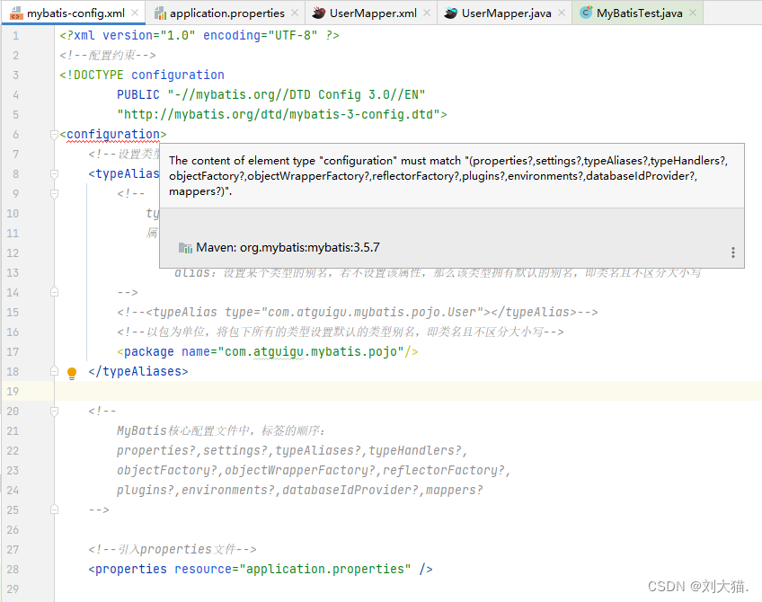
Task: Click the xml version declaration on line 1
Action: pyautogui.click(x=199, y=36)
